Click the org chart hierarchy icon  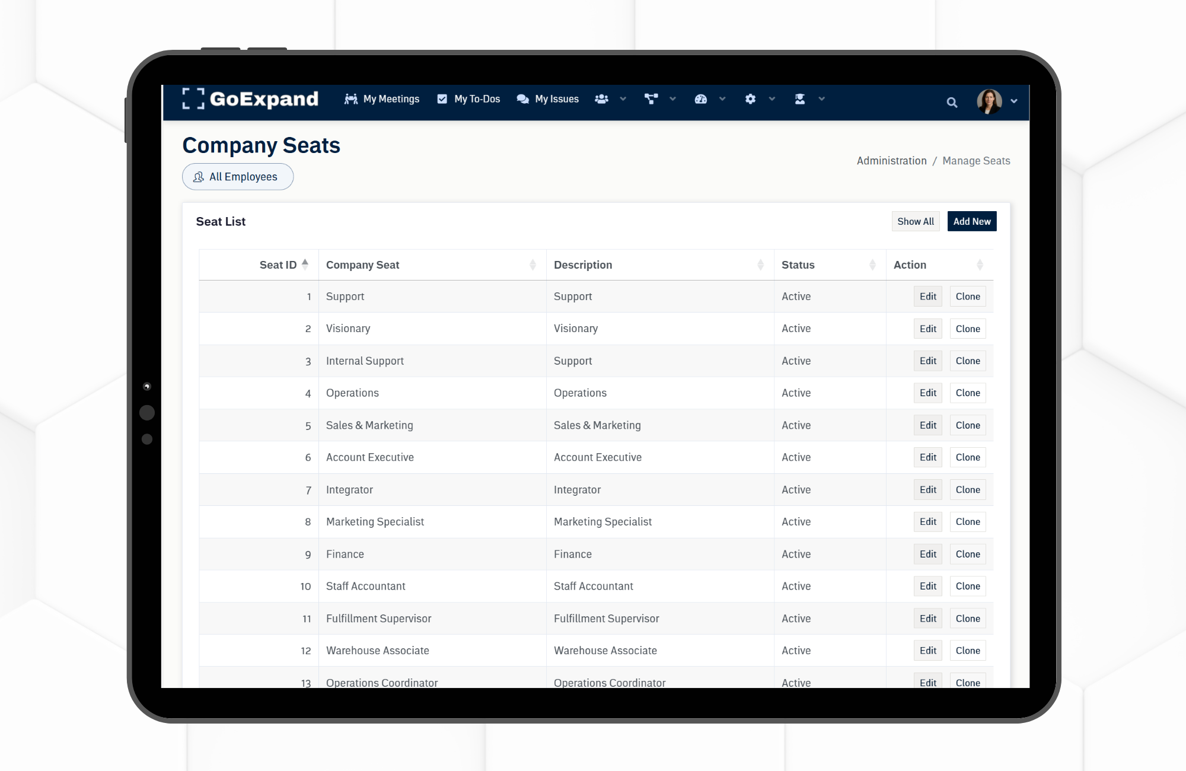coord(651,99)
